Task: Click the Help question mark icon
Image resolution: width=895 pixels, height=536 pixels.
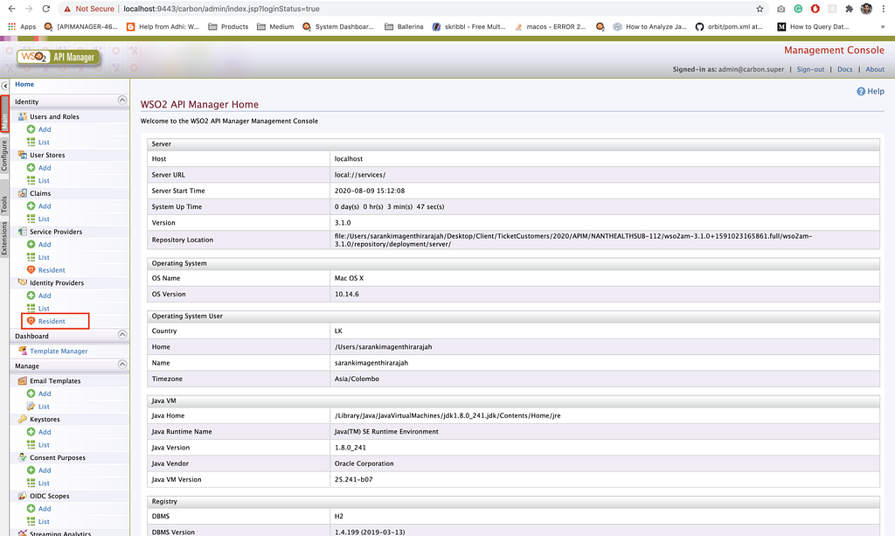Action: 861,91
